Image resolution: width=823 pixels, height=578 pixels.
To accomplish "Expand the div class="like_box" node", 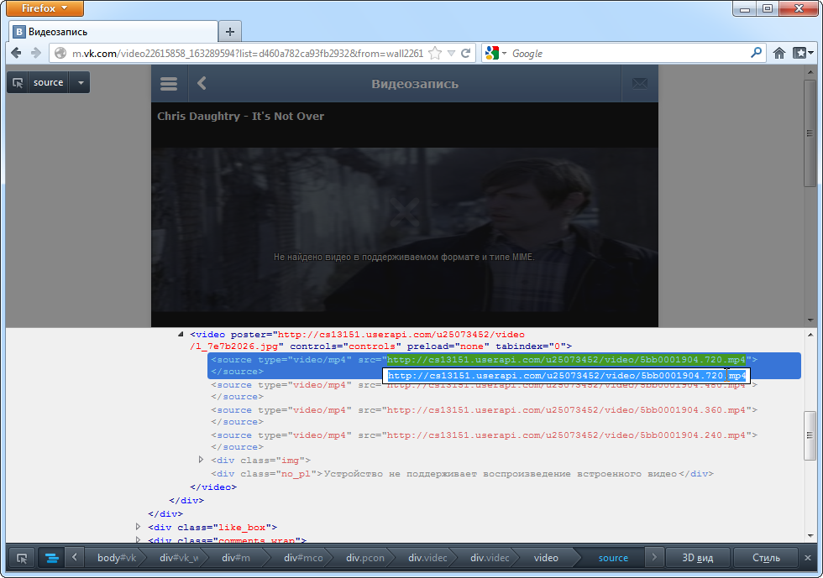I will click(x=138, y=526).
